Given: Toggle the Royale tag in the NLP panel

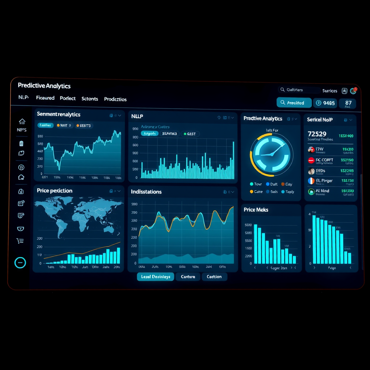Looking at the screenshot, I should pyautogui.click(x=150, y=134).
